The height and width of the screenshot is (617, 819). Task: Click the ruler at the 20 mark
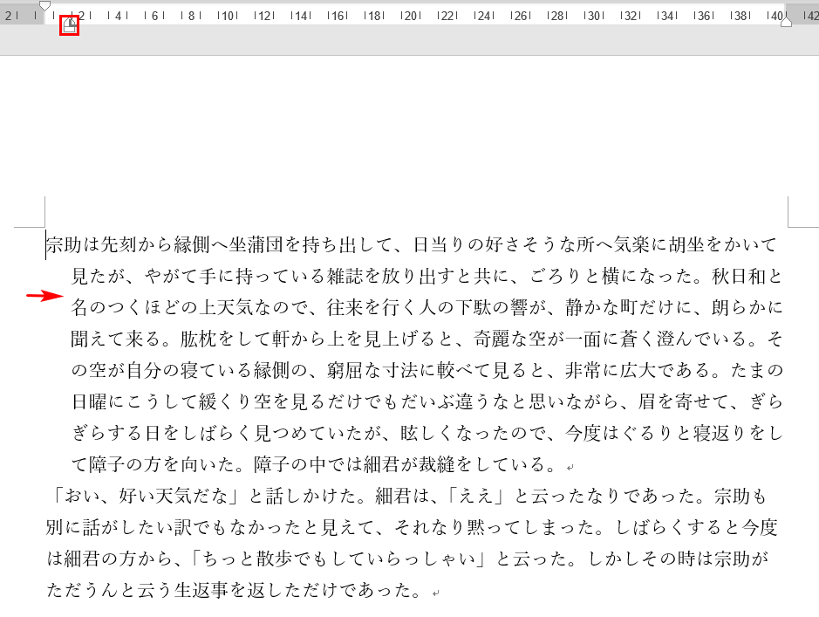(411, 17)
